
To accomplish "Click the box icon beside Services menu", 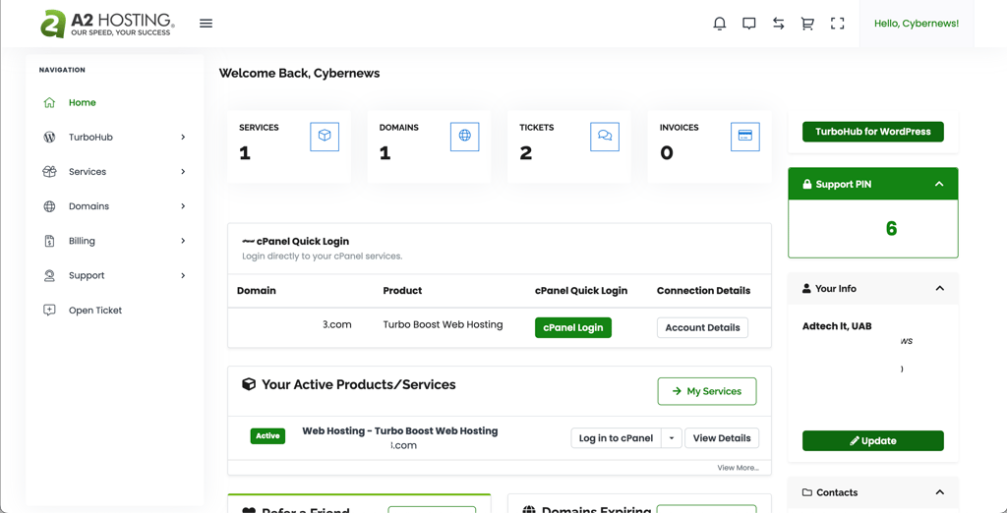I will pos(49,172).
